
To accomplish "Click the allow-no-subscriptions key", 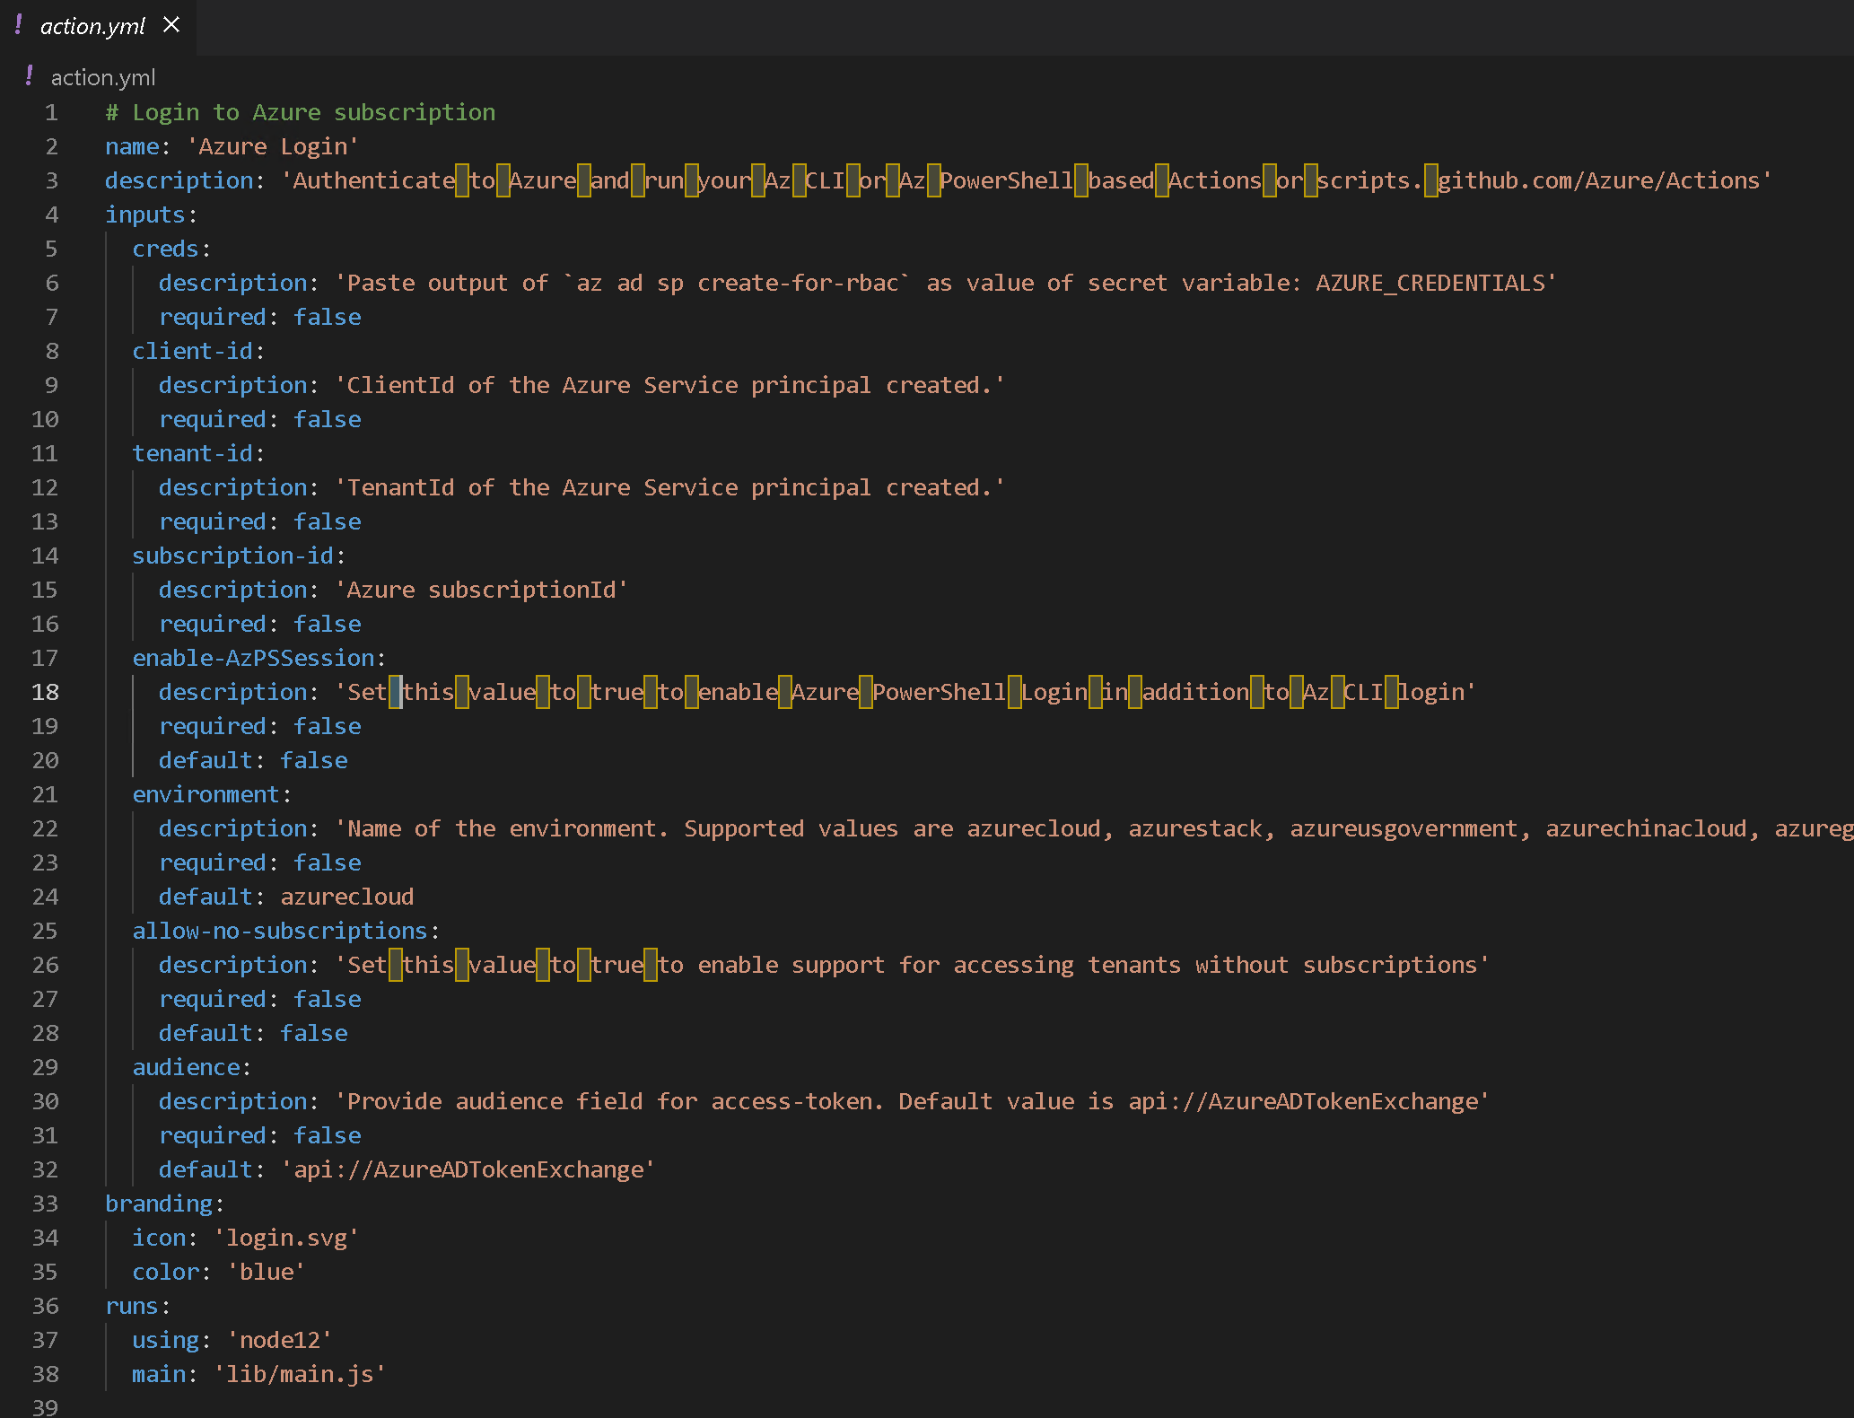I will click(281, 930).
